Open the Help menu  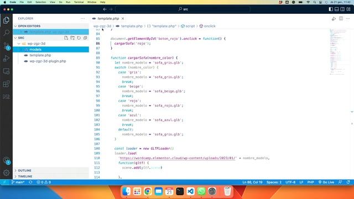(103, 2)
